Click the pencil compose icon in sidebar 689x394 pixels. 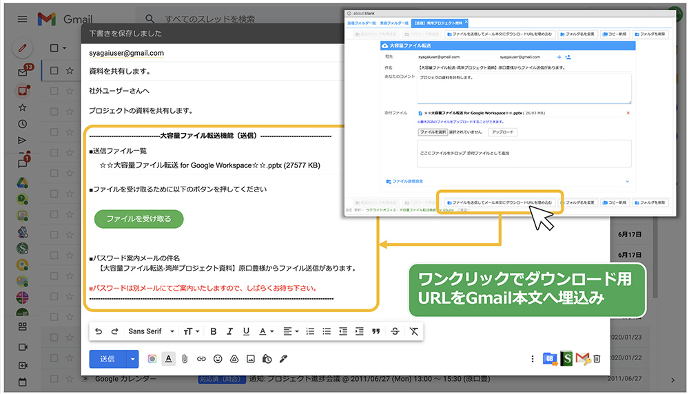pyautogui.click(x=23, y=48)
